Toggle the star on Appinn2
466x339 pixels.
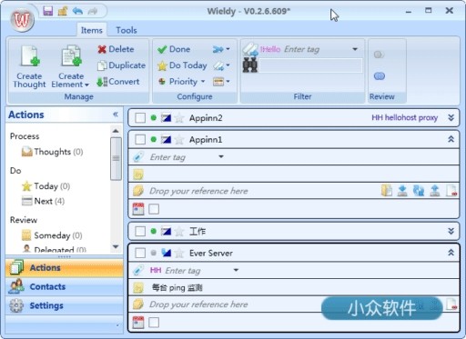tap(179, 117)
